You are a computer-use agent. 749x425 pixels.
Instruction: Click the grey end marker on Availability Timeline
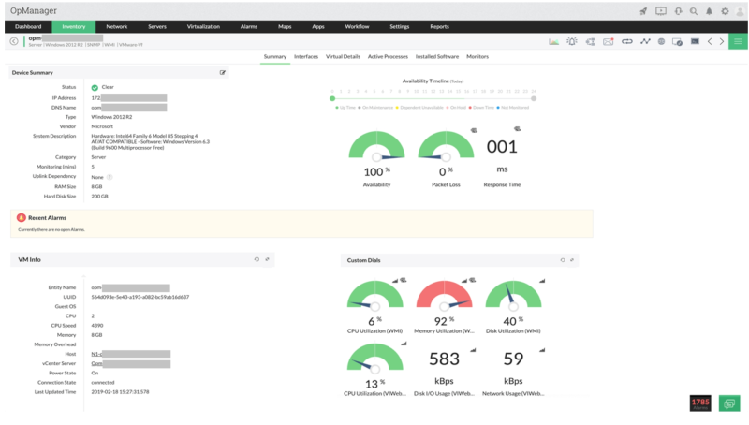pos(534,98)
